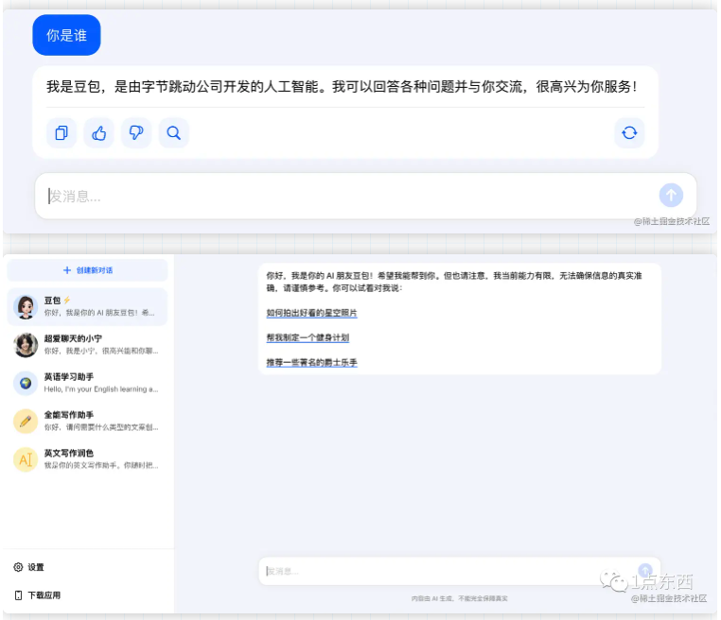This screenshot has height=620, width=721.
Task: Copy the Doubao reply with the copy icon
Action: tap(62, 133)
